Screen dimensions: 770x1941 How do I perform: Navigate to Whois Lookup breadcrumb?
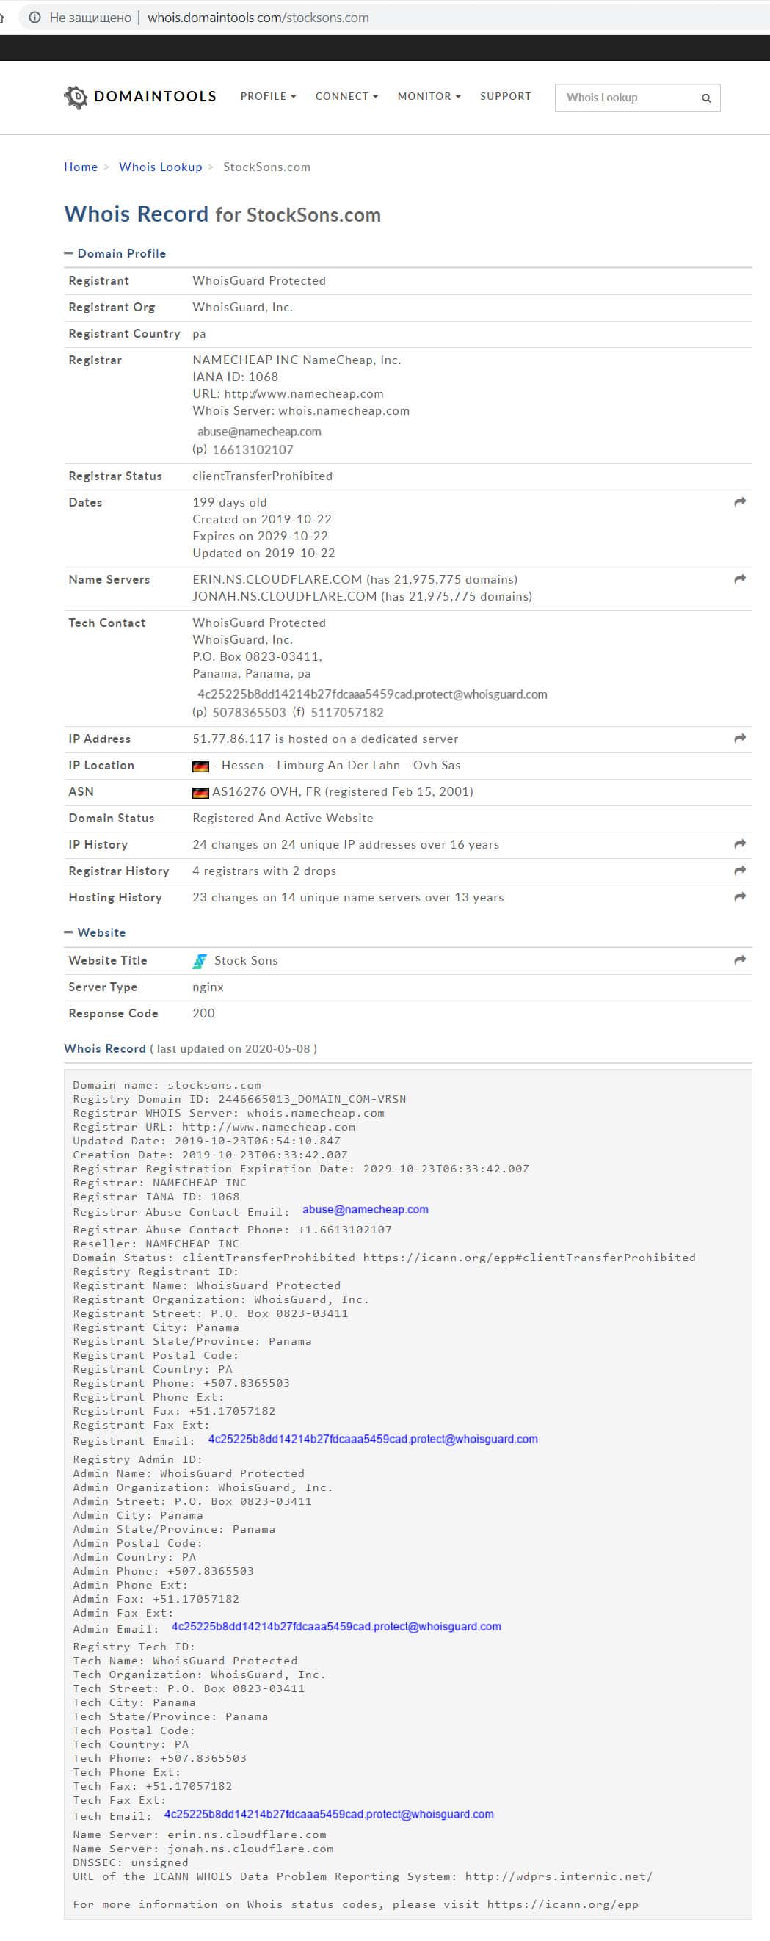pos(161,167)
